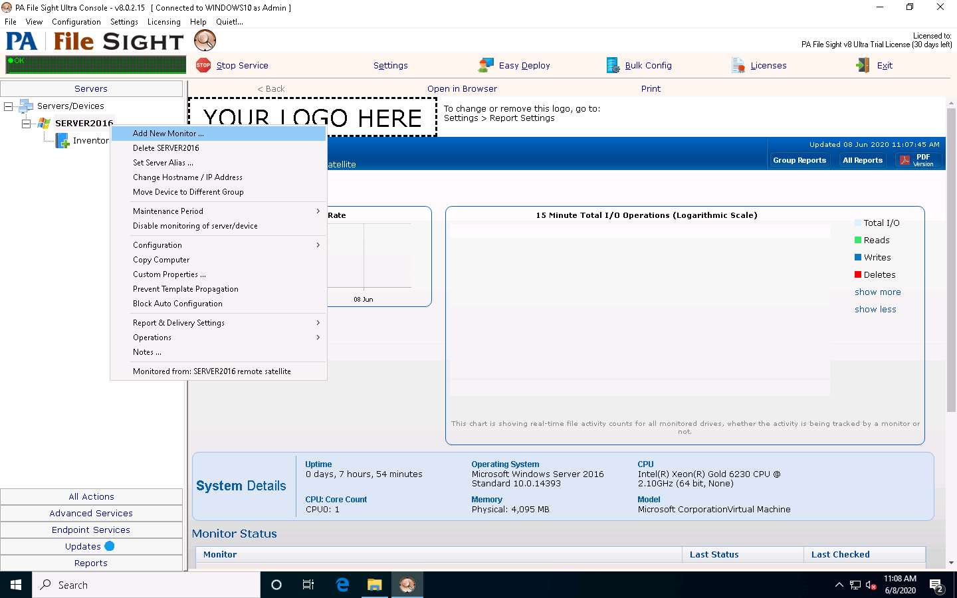Screen dimensions: 957x598
Task: Click the Group Reports button
Action: click(x=799, y=160)
